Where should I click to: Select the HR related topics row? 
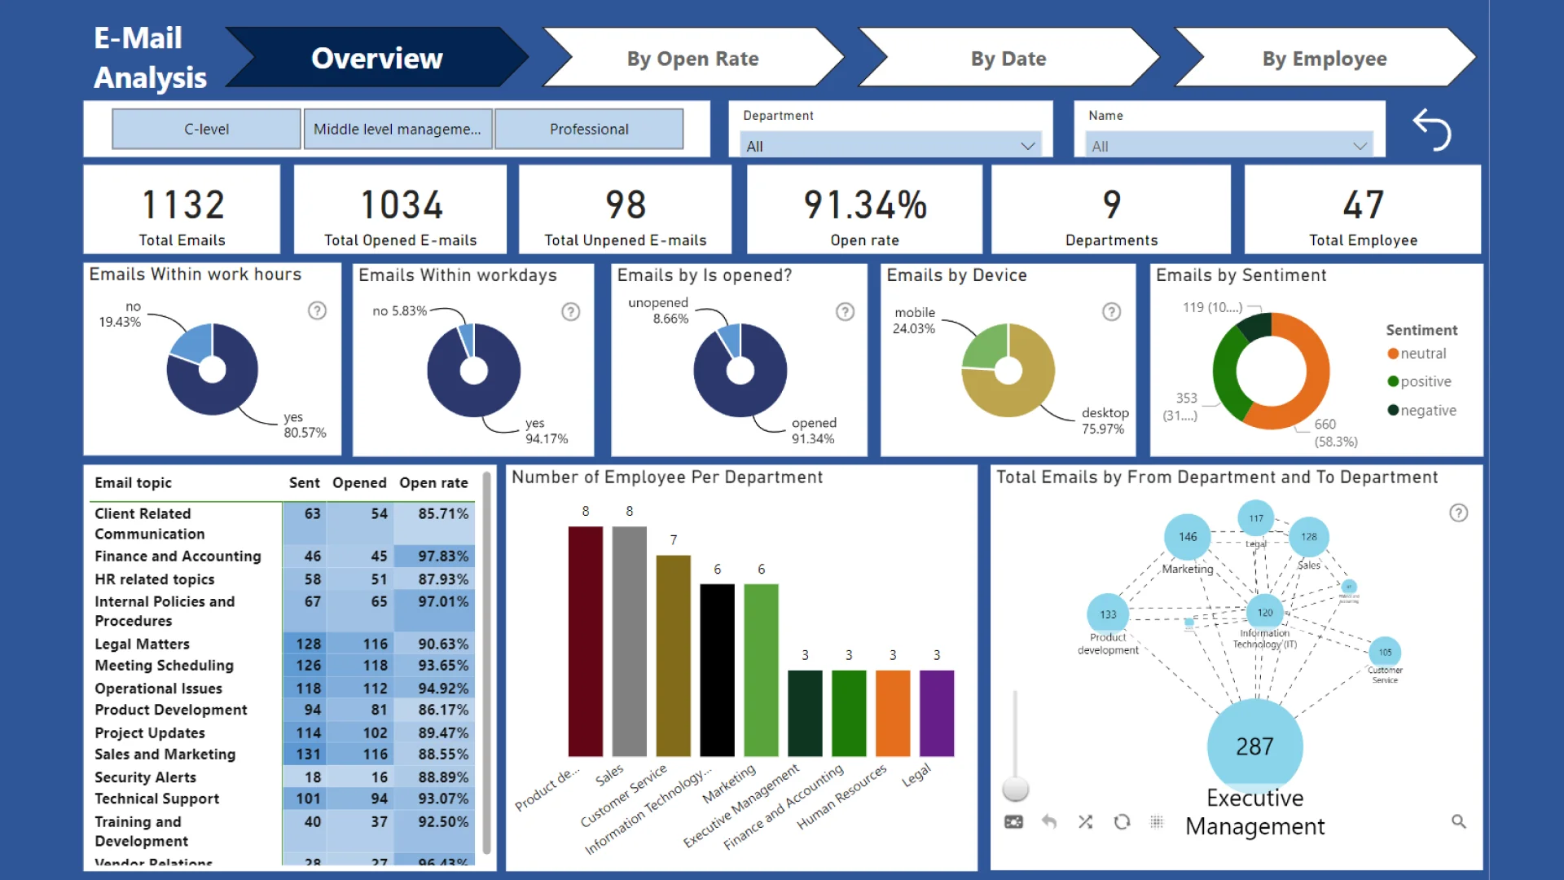click(x=282, y=579)
